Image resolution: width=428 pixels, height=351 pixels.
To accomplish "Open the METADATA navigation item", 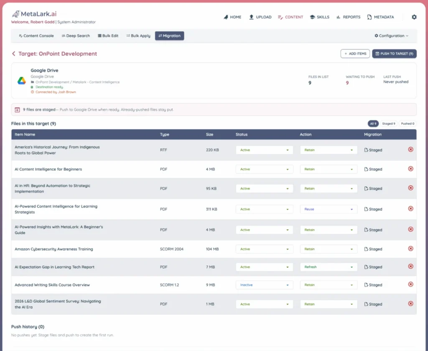I will click(x=380, y=17).
